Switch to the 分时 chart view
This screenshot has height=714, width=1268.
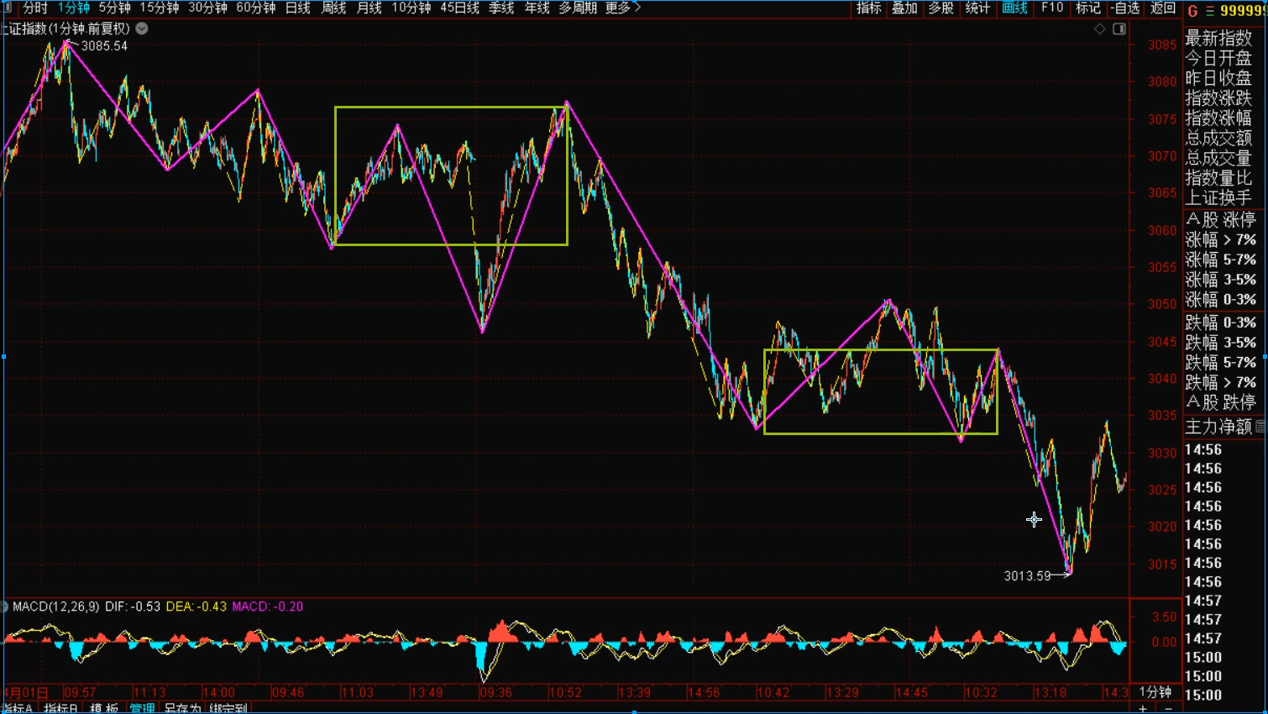coord(35,8)
